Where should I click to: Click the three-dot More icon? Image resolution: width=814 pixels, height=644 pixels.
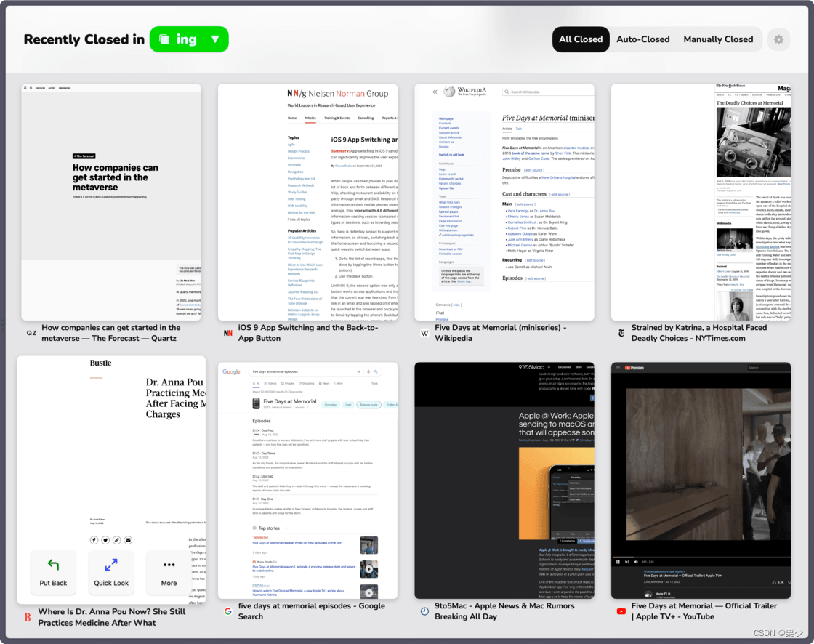[x=169, y=565]
